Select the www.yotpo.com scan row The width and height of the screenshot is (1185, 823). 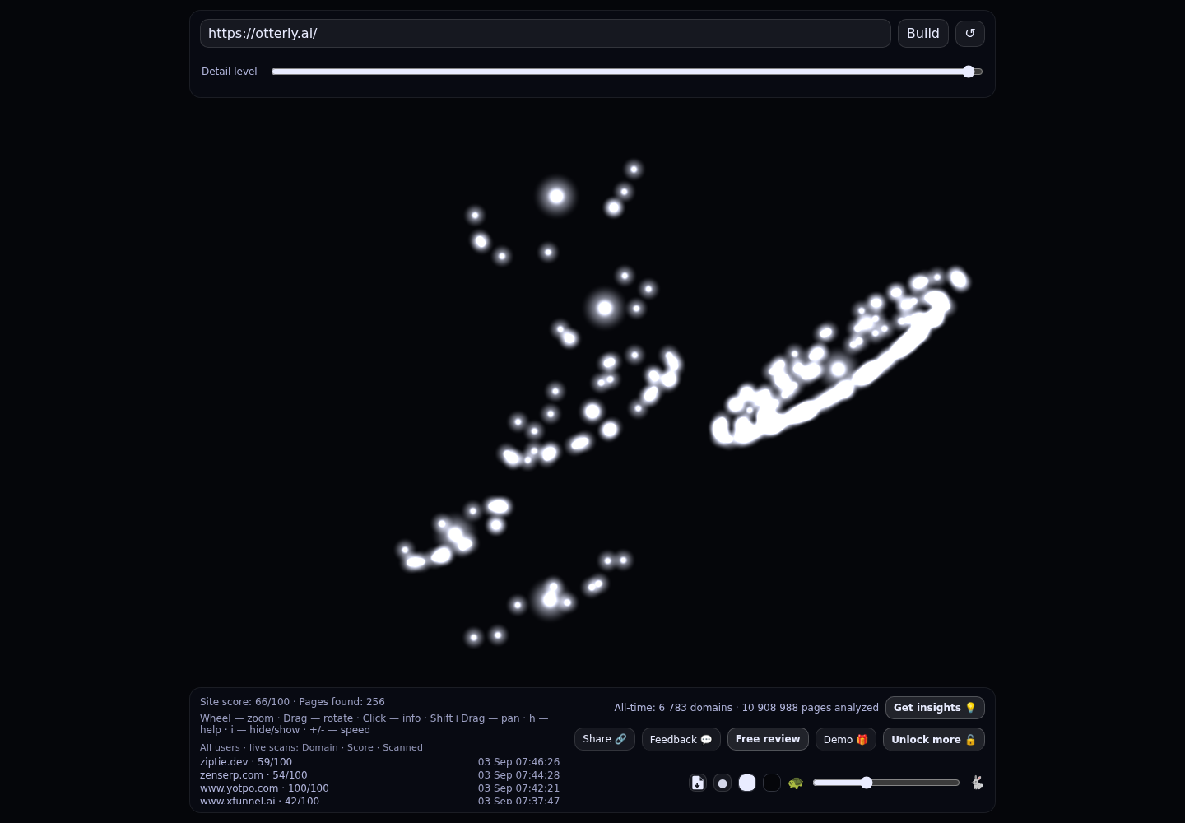click(x=379, y=788)
